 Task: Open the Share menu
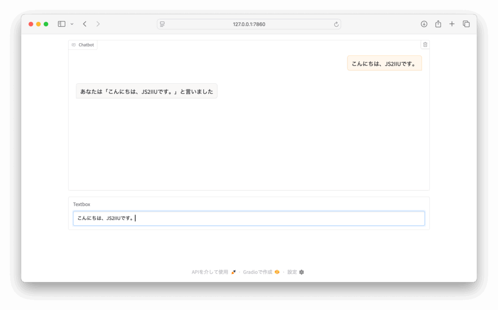(x=438, y=24)
